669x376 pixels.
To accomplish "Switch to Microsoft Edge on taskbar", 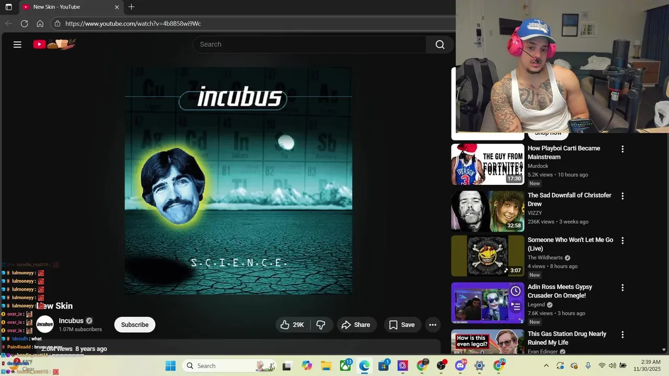I will 364,366.
